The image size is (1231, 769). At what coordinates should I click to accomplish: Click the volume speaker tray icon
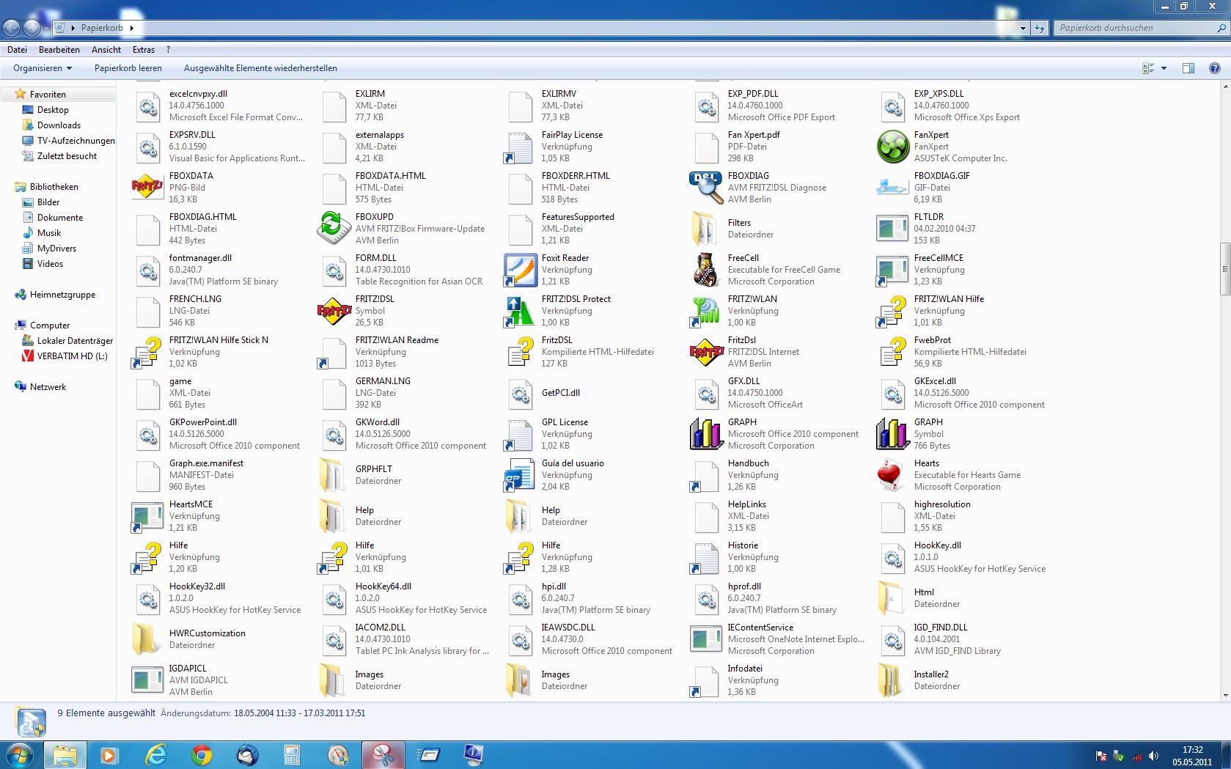point(1153,756)
